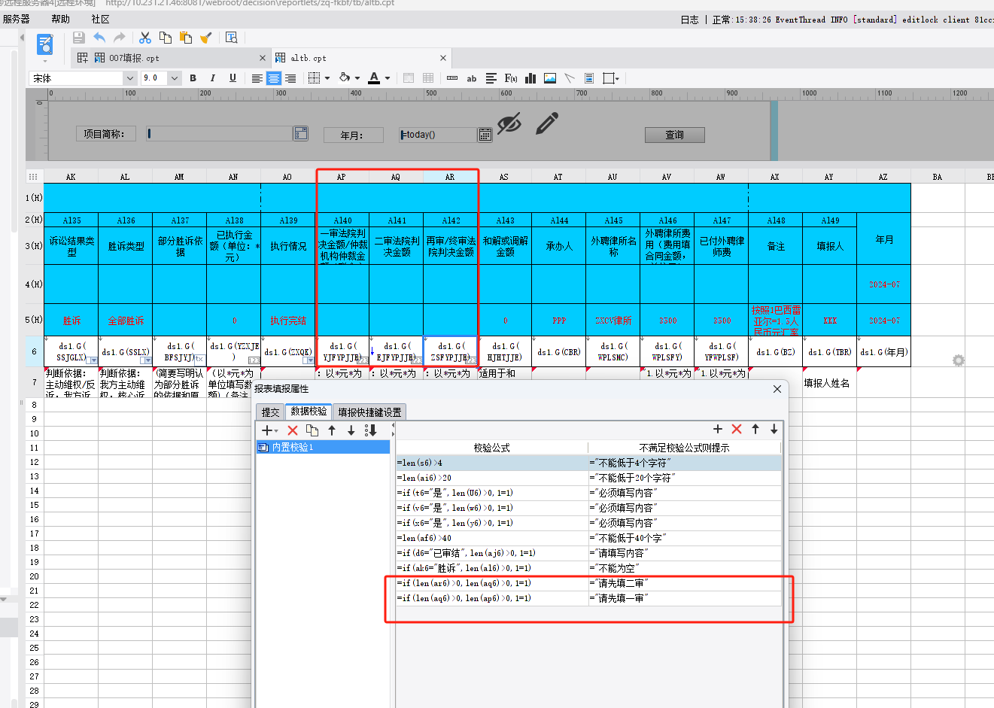Insert a slope line in the cell
This screenshot has height=708, width=994.
570,78
